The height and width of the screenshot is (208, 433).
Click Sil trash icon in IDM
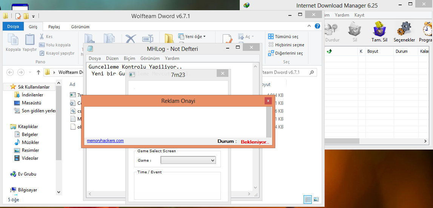(x=354, y=29)
